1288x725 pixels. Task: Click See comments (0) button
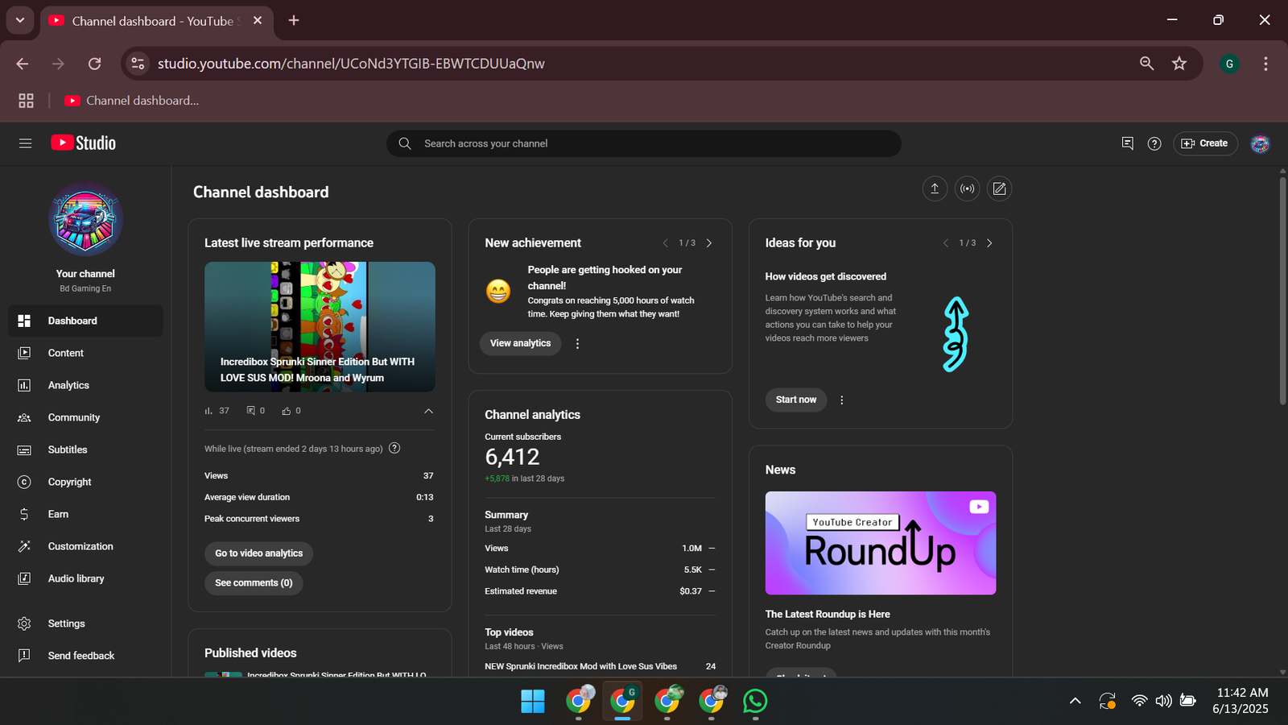point(254,583)
